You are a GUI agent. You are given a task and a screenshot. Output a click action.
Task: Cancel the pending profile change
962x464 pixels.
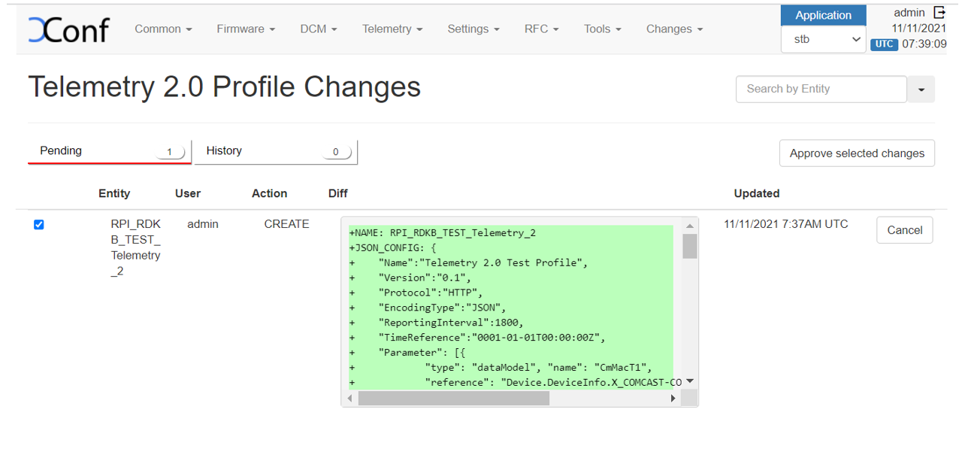pyautogui.click(x=904, y=230)
